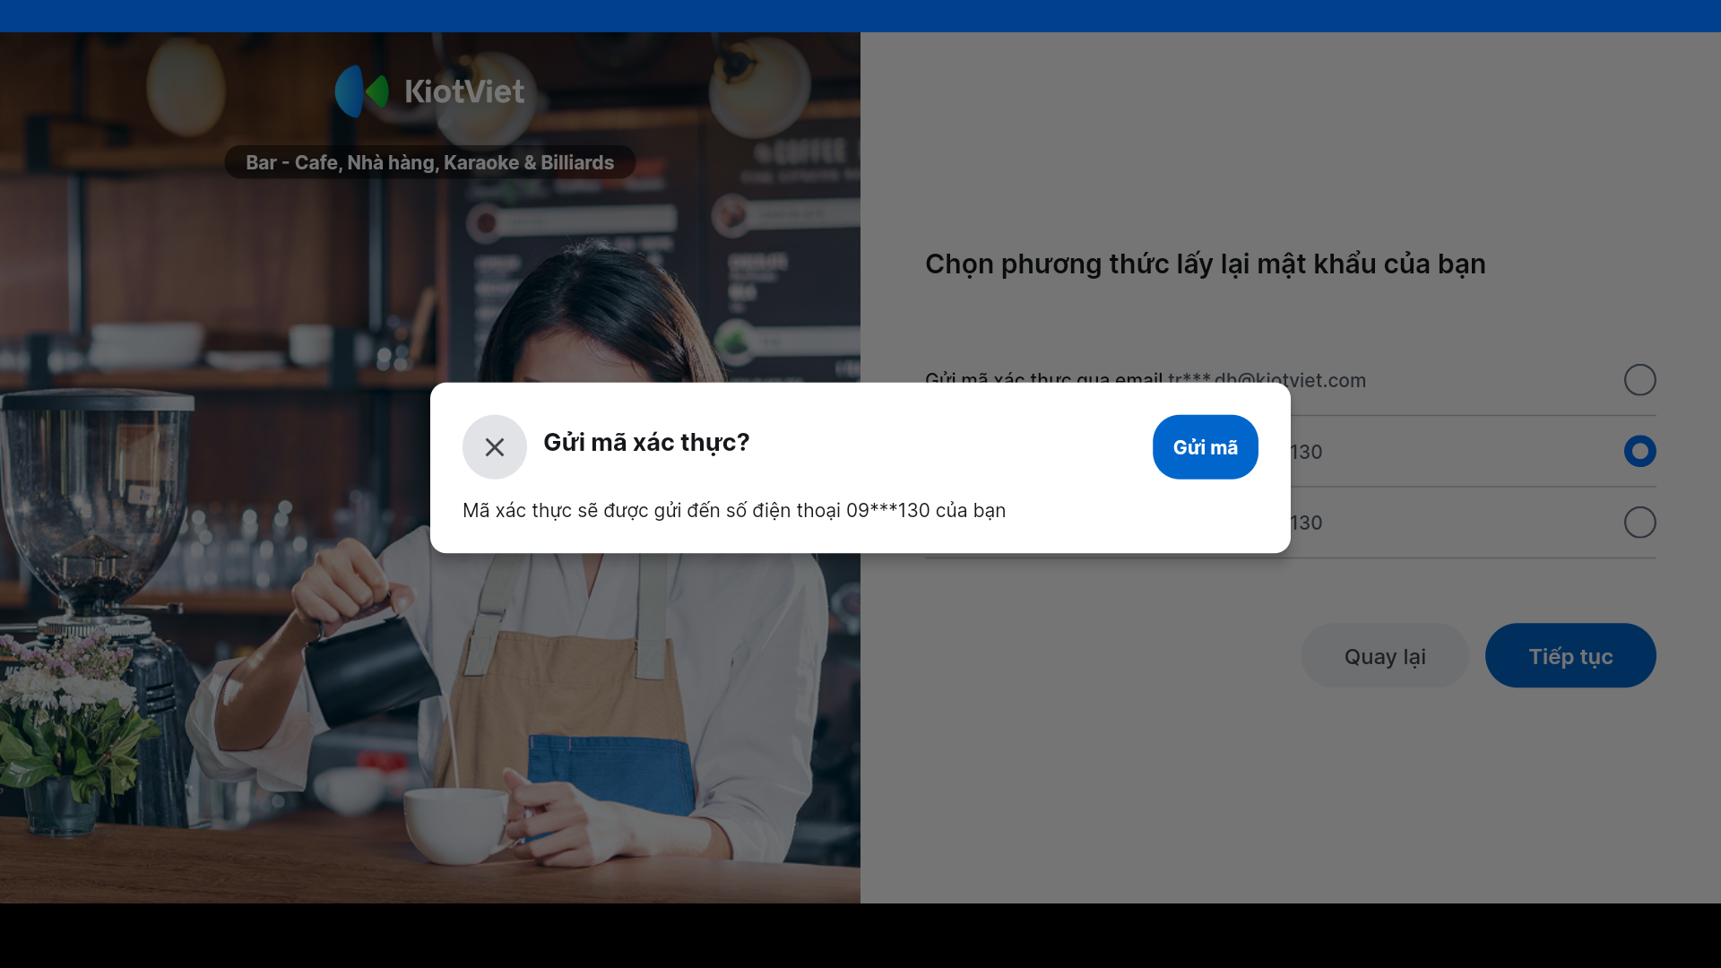Click the Bar - Cafe, Nhà hàng badge
The width and height of the screenshot is (1721, 968).
430,162
